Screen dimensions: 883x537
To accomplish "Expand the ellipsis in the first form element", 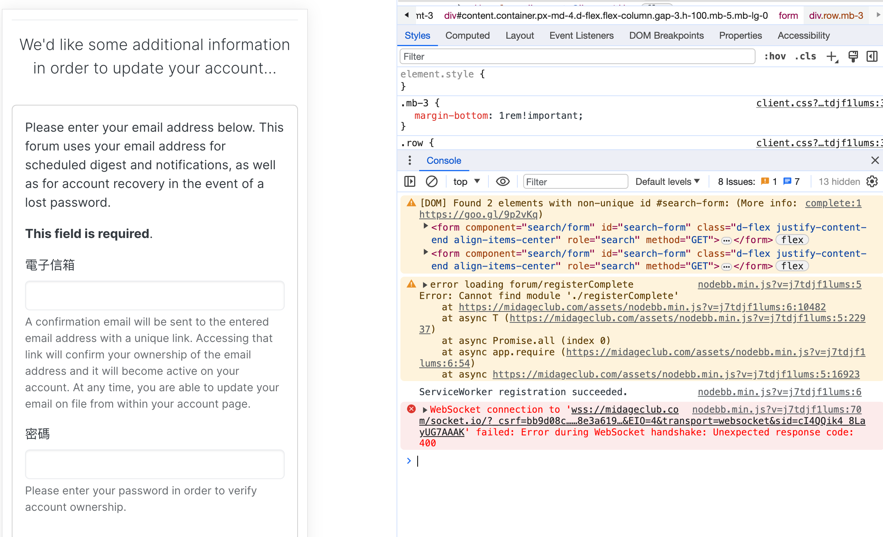I will coord(726,240).
